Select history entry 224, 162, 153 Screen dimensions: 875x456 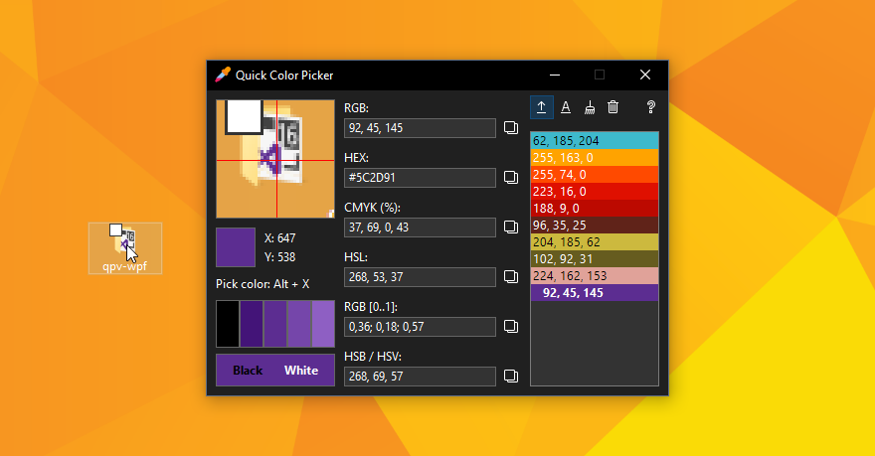click(x=595, y=276)
